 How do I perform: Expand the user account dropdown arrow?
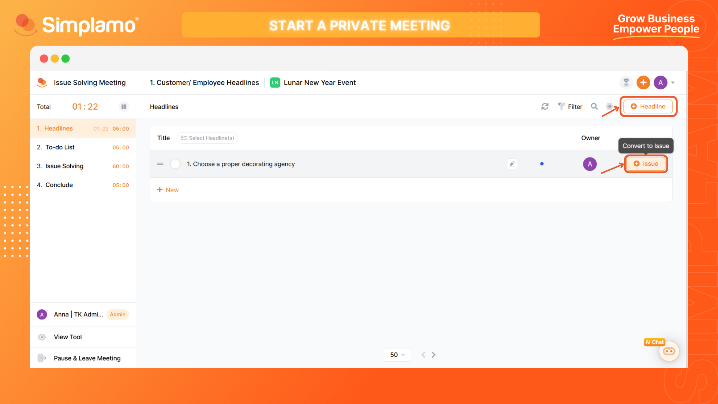[x=673, y=83]
